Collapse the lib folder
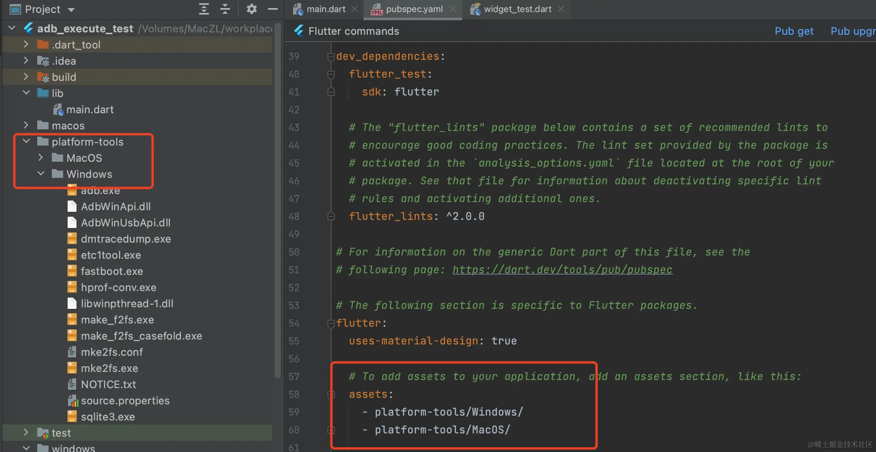Viewport: 876px width, 452px height. (x=26, y=93)
